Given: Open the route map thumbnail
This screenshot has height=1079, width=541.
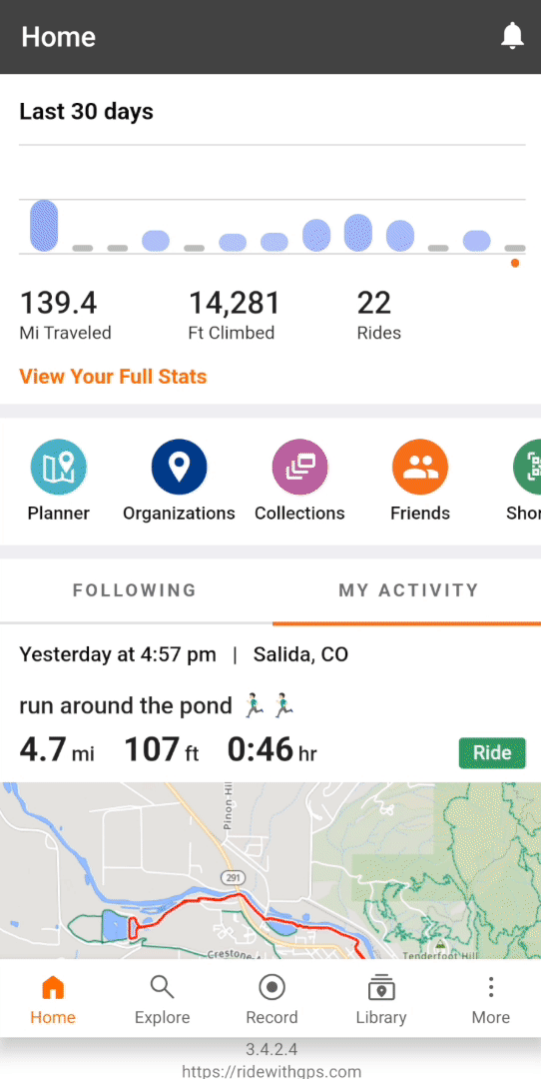Looking at the screenshot, I should [x=270, y=870].
